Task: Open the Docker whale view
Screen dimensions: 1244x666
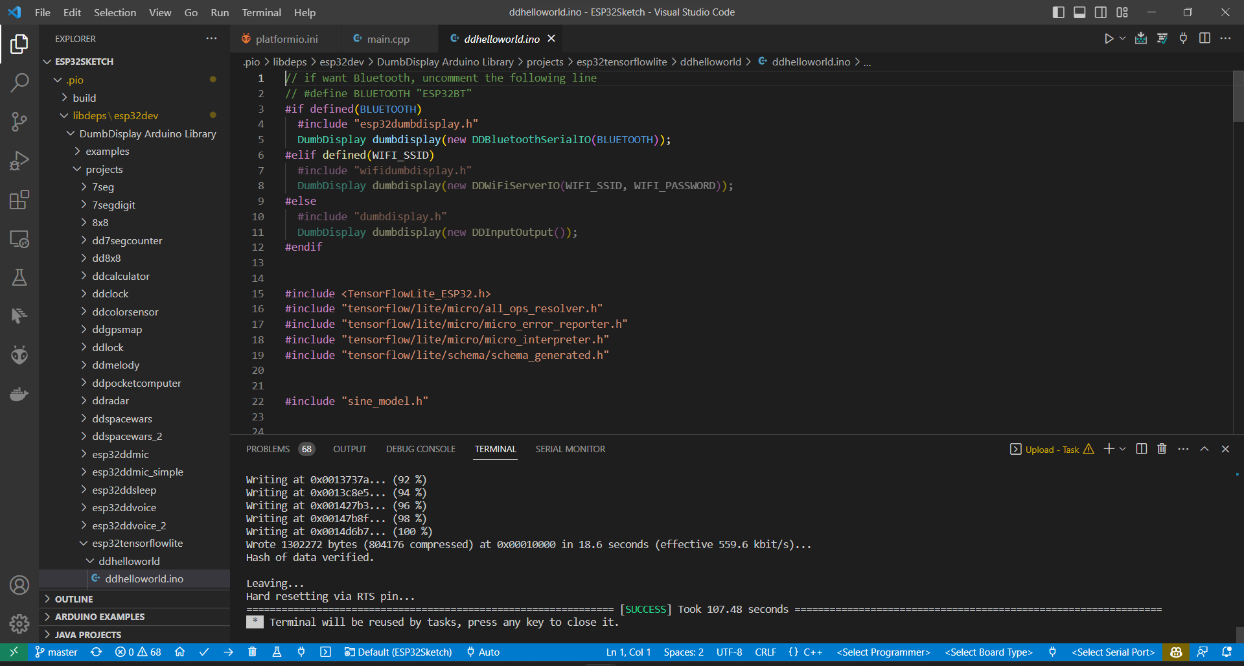Action: point(19,394)
